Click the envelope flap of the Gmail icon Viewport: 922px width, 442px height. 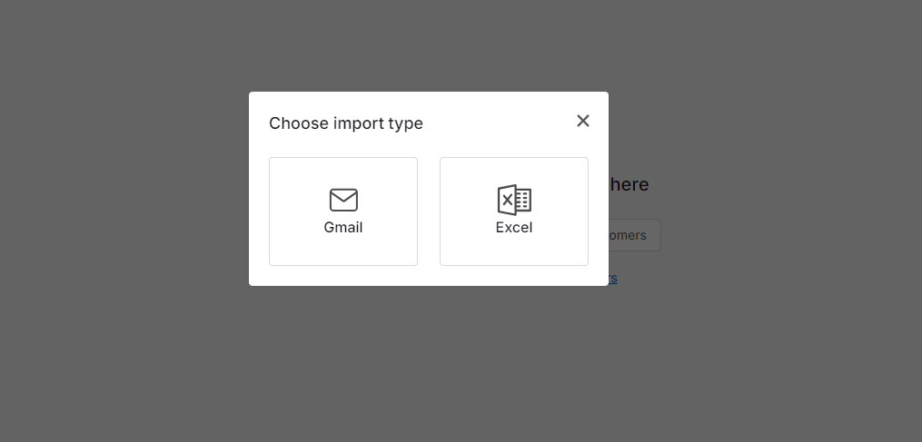343,194
